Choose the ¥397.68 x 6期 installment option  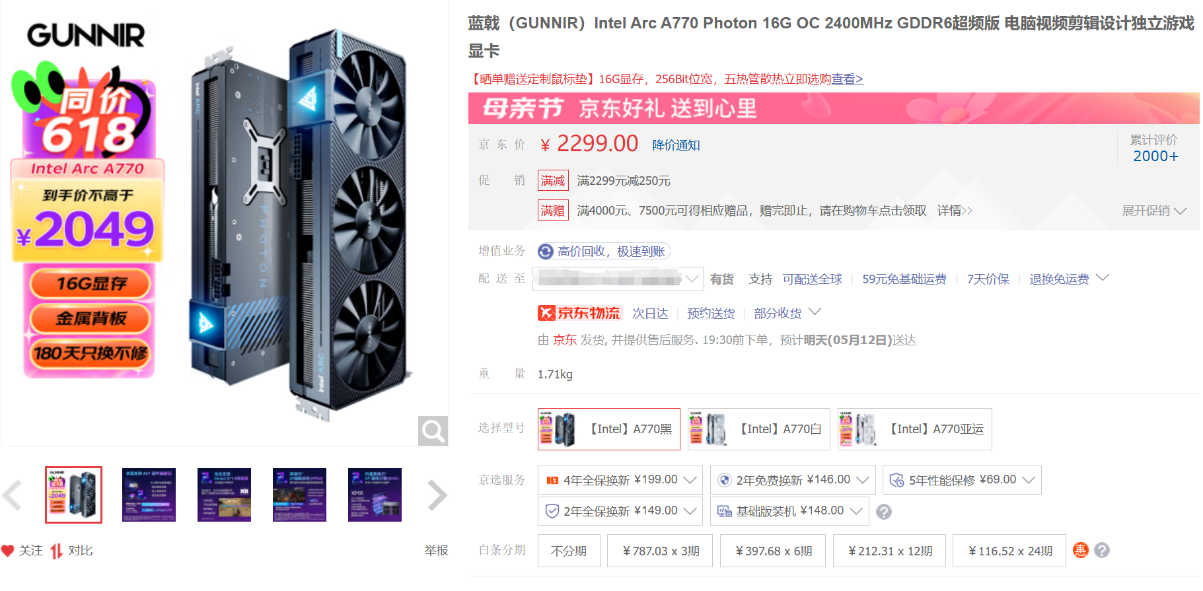774,551
